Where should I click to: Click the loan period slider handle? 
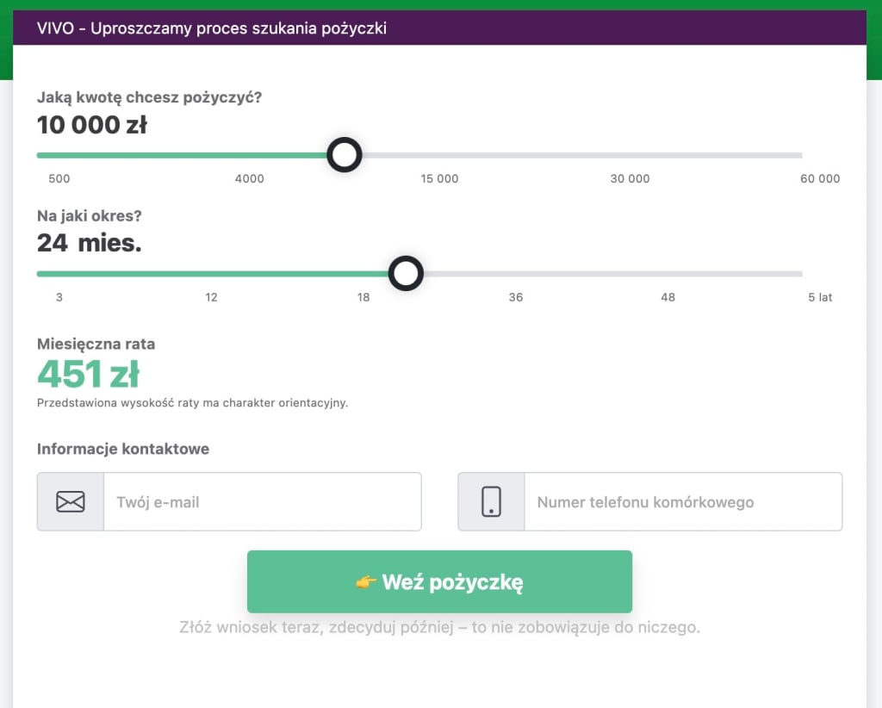tap(406, 273)
